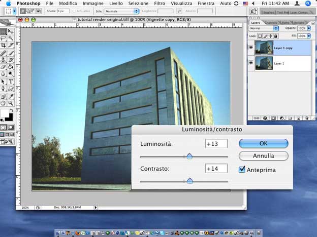This screenshot has height=237, width=317.
Task: Hide Layer 1 copy with eye icon
Action: coord(251,48)
